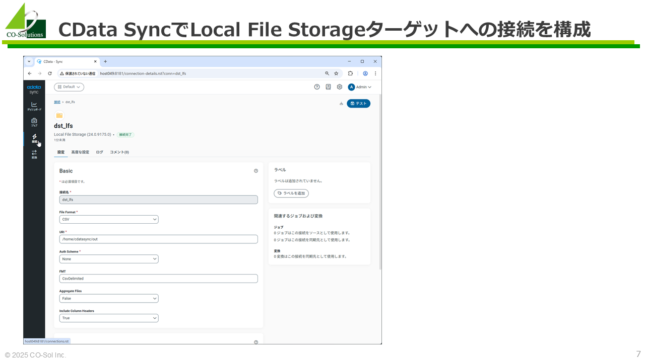Open the browser profile icon
Image resolution: width=645 pixels, height=362 pixels.
pos(365,73)
